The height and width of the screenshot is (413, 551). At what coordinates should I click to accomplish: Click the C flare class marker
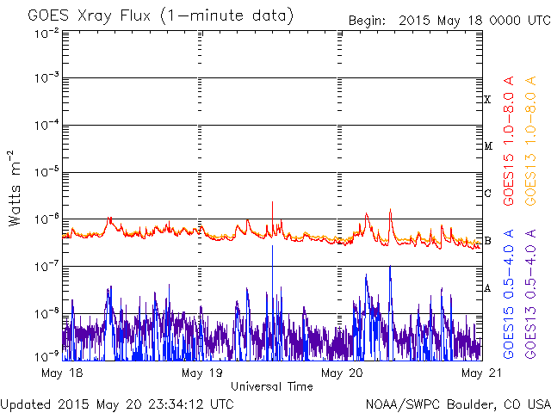488,193
